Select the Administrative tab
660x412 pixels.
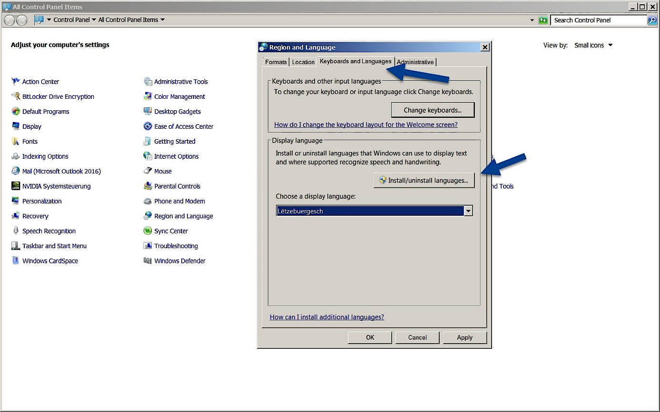[415, 62]
